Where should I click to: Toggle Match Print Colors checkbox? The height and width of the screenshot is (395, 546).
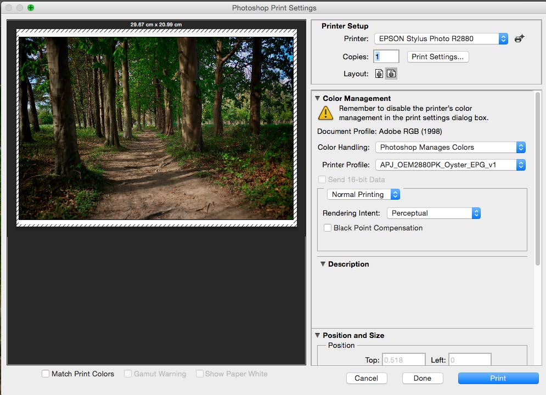pos(46,374)
